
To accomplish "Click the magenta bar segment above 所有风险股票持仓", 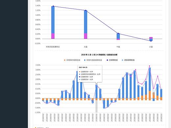I will [x=53, y=36].
